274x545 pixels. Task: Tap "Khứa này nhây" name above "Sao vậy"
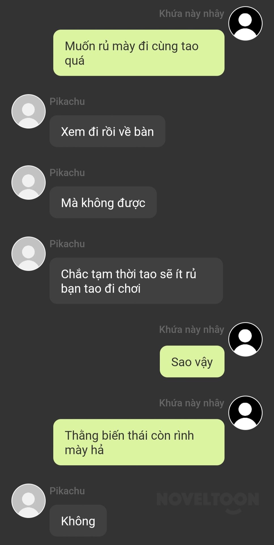pyautogui.click(x=192, y=330)
